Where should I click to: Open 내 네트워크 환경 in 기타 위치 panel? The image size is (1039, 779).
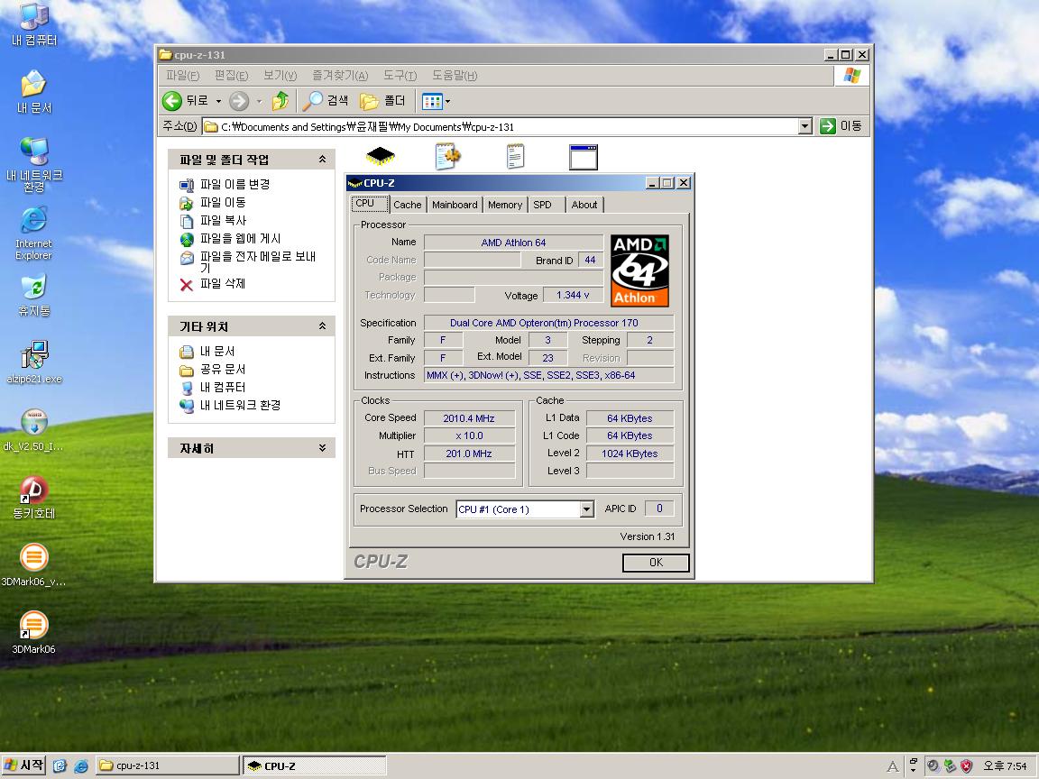point(231,405)
